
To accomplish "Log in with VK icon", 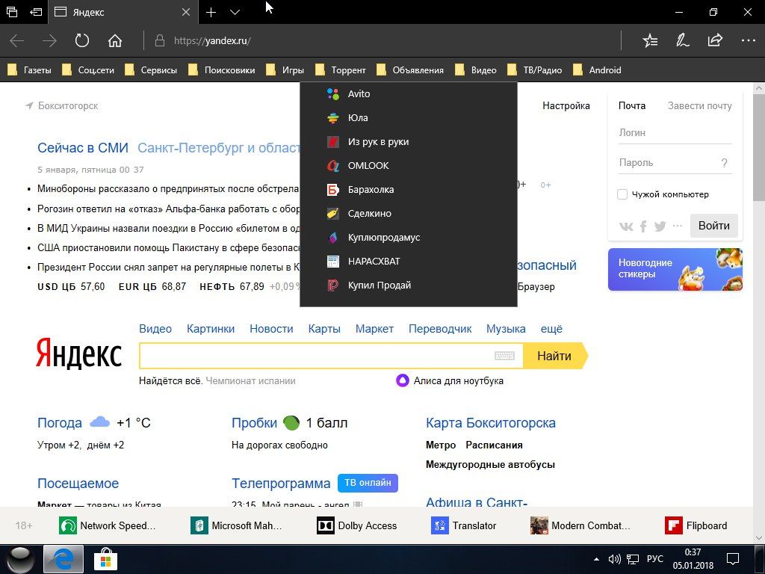I will (626, 226).
